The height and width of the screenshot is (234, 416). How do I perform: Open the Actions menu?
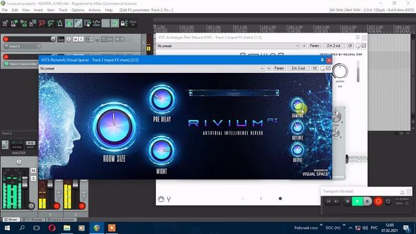coord(94,10)
